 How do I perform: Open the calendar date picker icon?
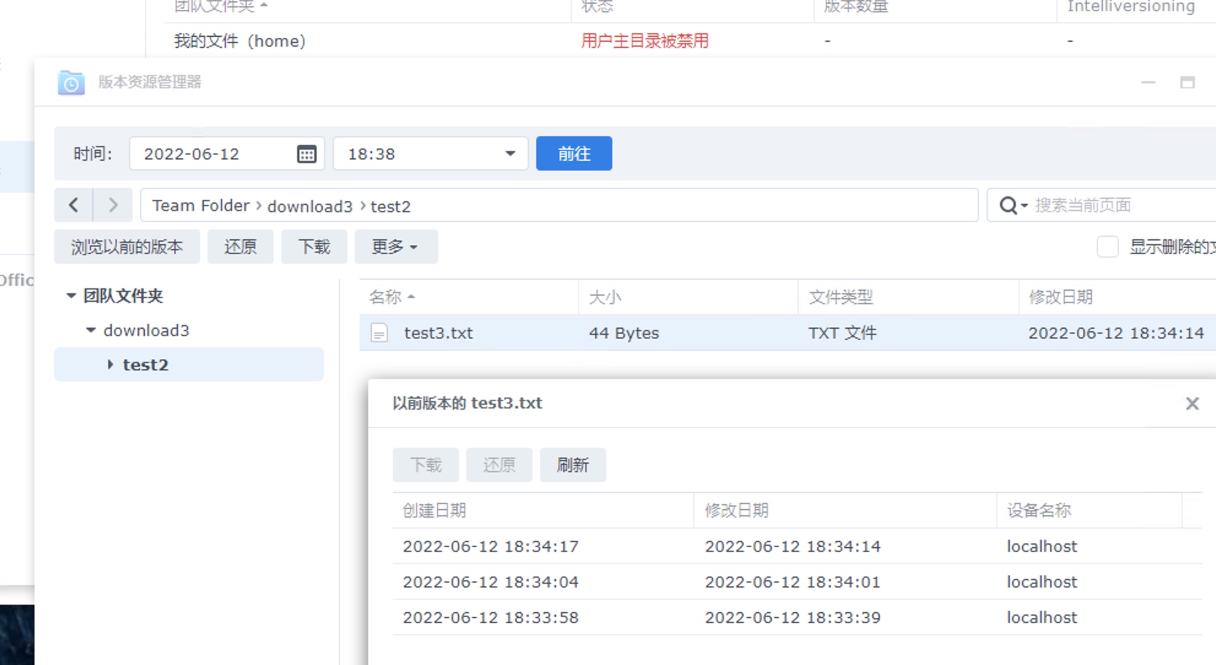coord(306,154)
